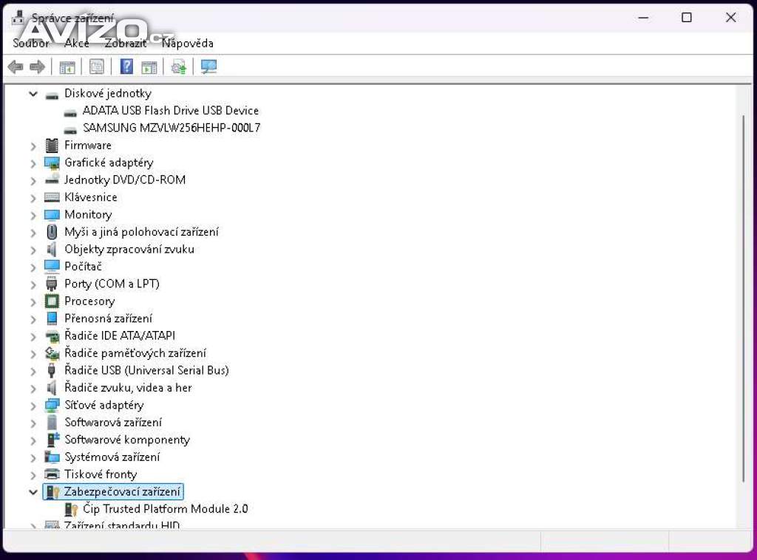Expand Řadiče USB (Universal Serial Bus) chevron
This screenshot has height=560, width=757.
pos(33,371)
